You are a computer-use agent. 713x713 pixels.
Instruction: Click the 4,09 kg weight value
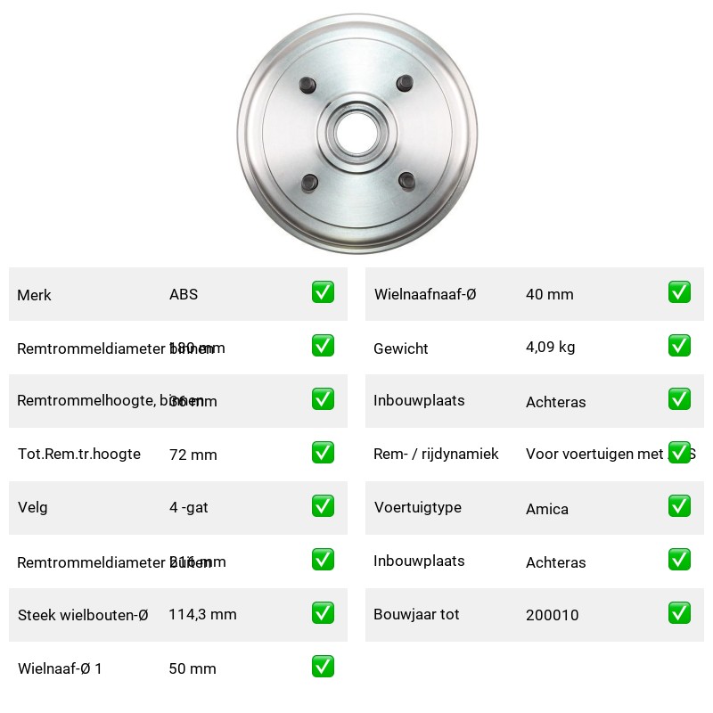click(550, 348)
